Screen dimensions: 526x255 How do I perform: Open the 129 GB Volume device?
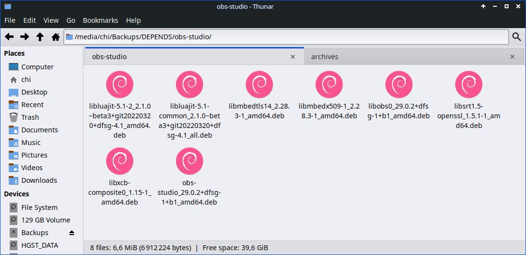[42, 220]
